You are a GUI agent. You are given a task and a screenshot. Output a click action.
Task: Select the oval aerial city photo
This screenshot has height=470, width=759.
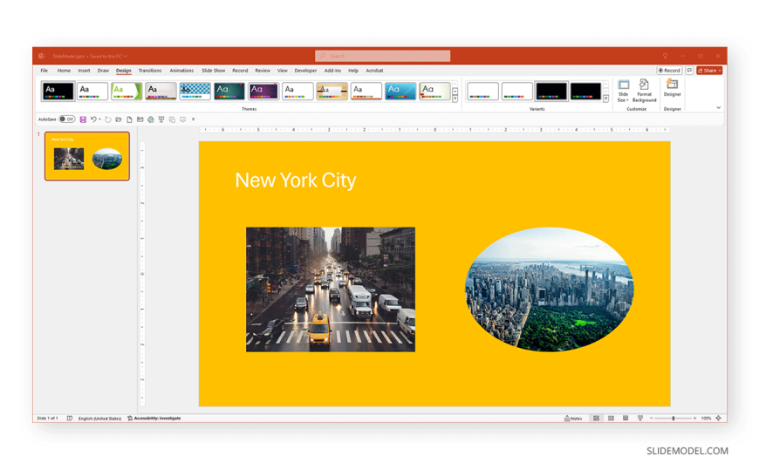point(550,289)
